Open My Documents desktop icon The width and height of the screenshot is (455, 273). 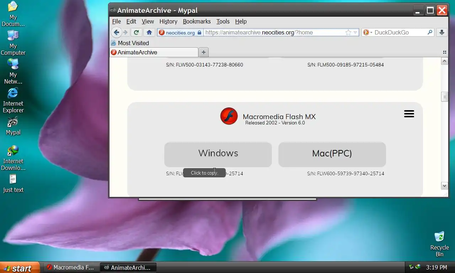point(13,14)
